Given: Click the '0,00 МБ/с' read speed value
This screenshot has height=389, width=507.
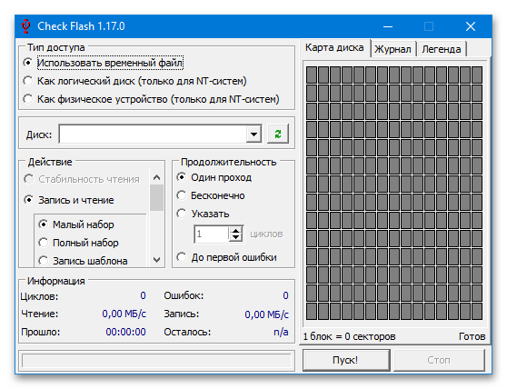Looking at the screenshot, I should tap(124, 314).
